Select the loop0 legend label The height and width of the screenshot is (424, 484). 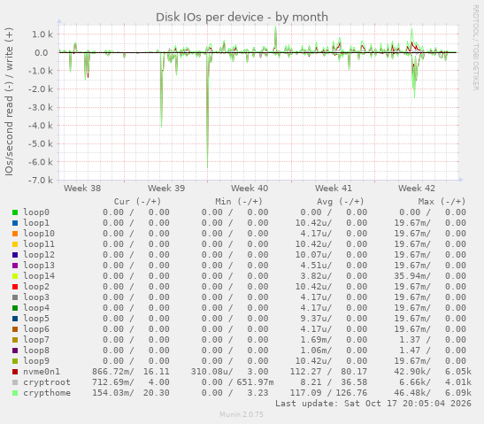point(36,212)
